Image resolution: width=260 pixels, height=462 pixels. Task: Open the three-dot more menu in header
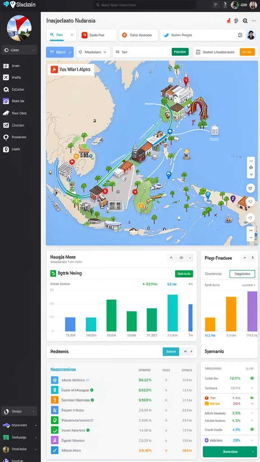tap(254, 21)
